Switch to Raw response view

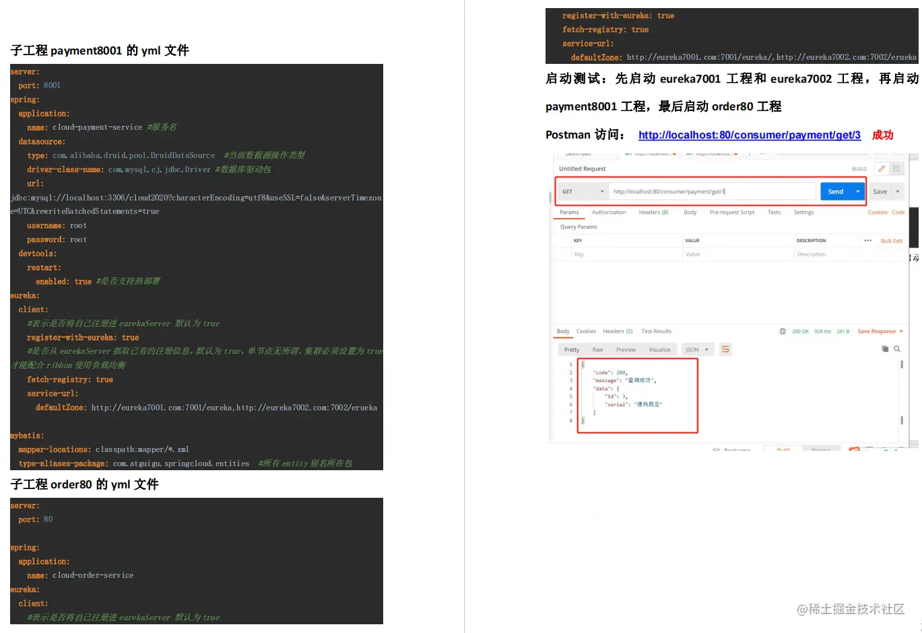pos(597,349)
